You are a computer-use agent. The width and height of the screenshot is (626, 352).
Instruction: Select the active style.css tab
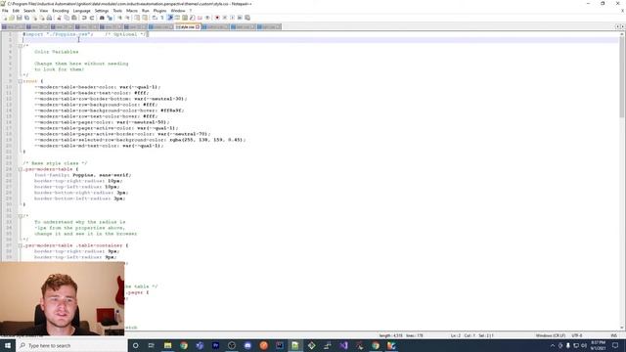point(186,26)
